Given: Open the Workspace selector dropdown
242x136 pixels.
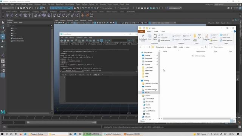Looking at the screenshot, I should point(226,5).
